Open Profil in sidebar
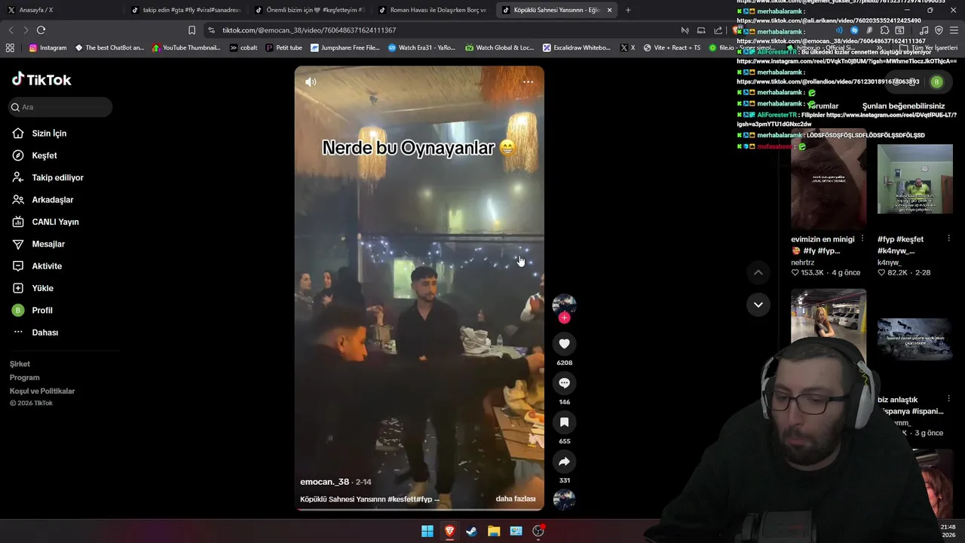 coord(42,310)
